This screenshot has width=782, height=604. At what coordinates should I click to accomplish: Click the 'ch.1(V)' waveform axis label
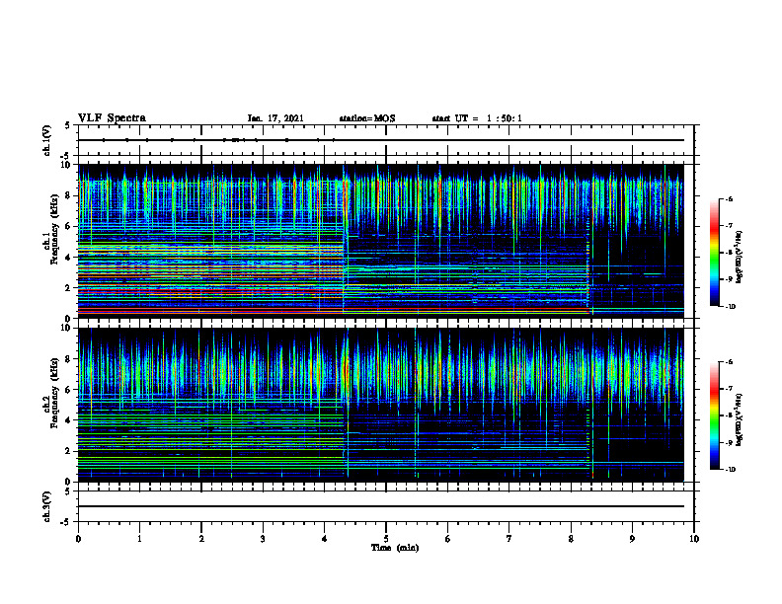click(46, 140)
